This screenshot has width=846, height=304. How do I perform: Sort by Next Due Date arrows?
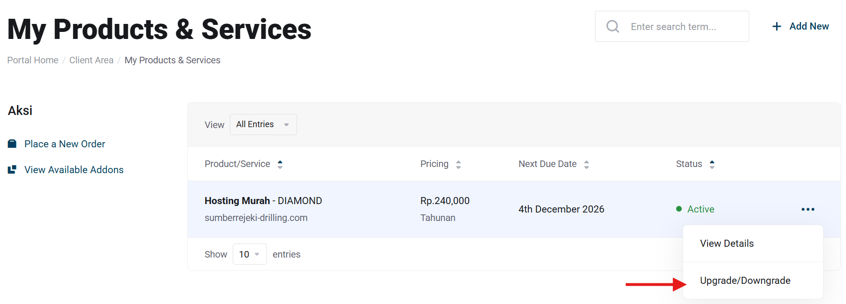587,164
